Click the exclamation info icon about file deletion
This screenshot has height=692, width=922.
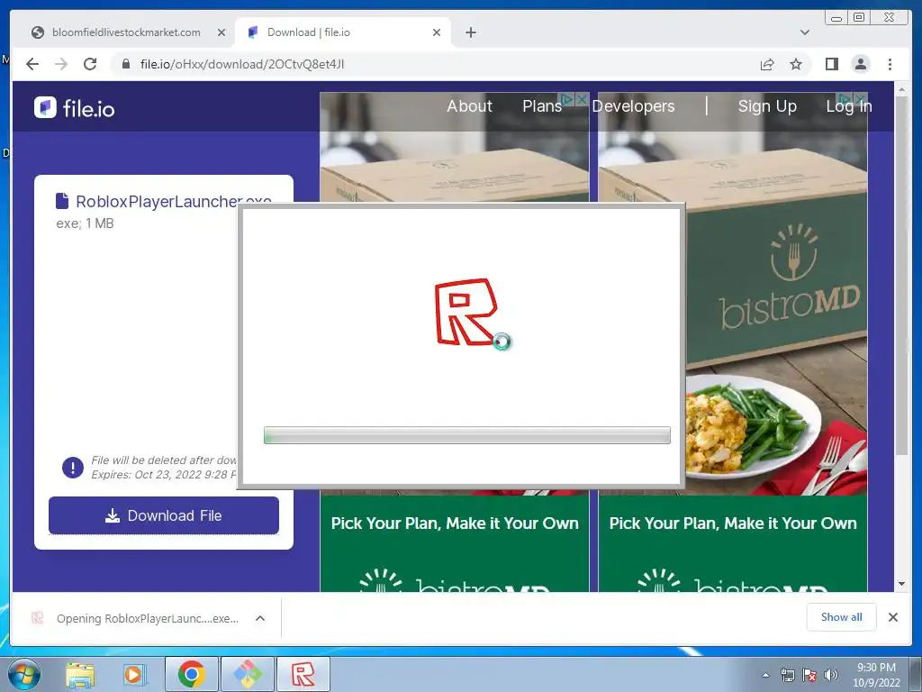tap(73, 468)
